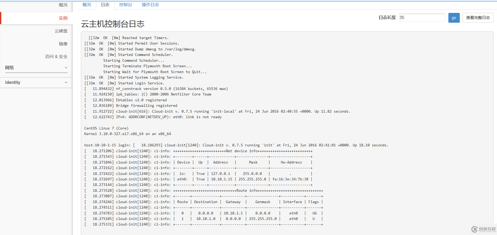Click the Identity section header
The height and width of the screenshot is (235, 497).
click(x=36, y=83)
